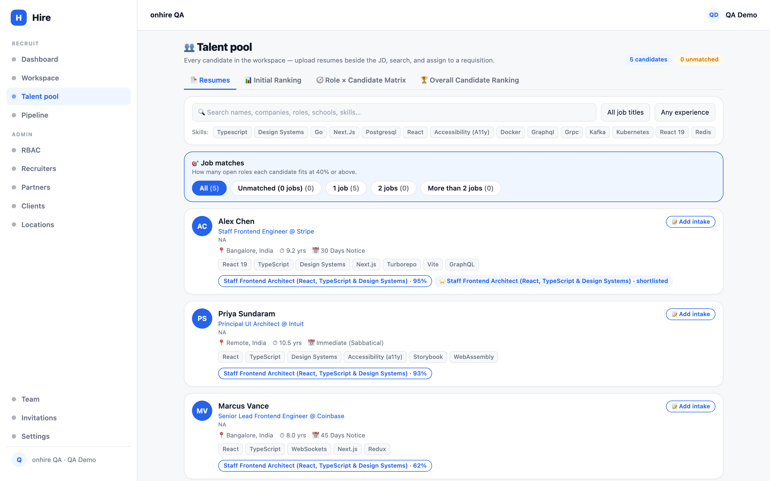Screen dimensions: 770x481
Task: Click the MV avatar for Marcus Vance
Action: point(202,411)
